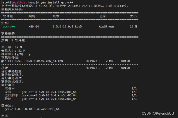Image resolution: width=178 pixels, height=118 pixels.
Task: Click the green gcc-c++ package name
Action: coord(9,26)
